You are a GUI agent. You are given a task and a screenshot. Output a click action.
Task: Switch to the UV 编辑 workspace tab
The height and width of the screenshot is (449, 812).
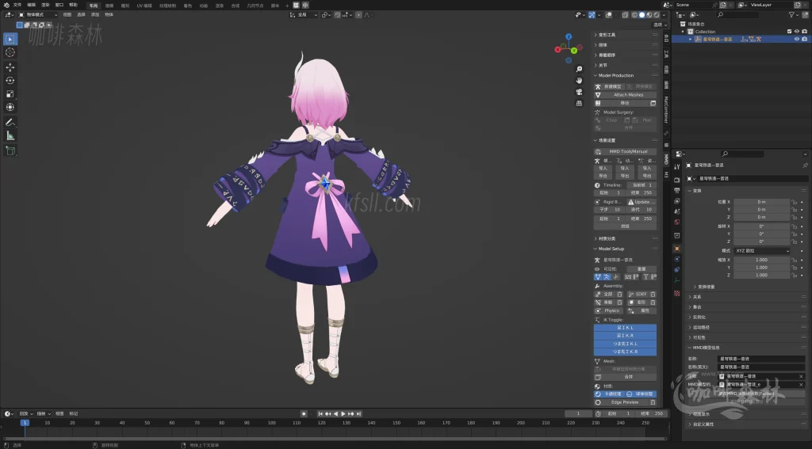[x=144, y=6]
